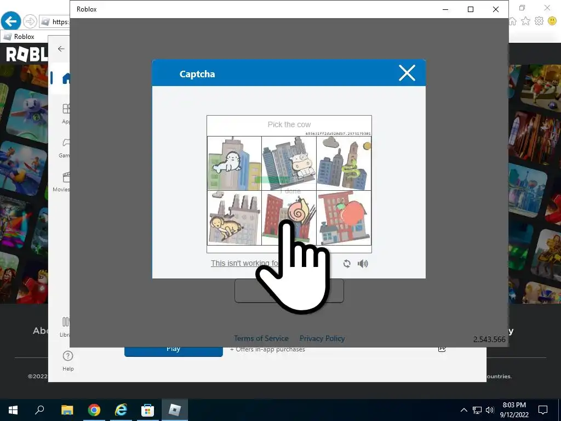This screenshot has height=421, width=561.
Task: Click "This isn't working" link
Action: [244, 263]
